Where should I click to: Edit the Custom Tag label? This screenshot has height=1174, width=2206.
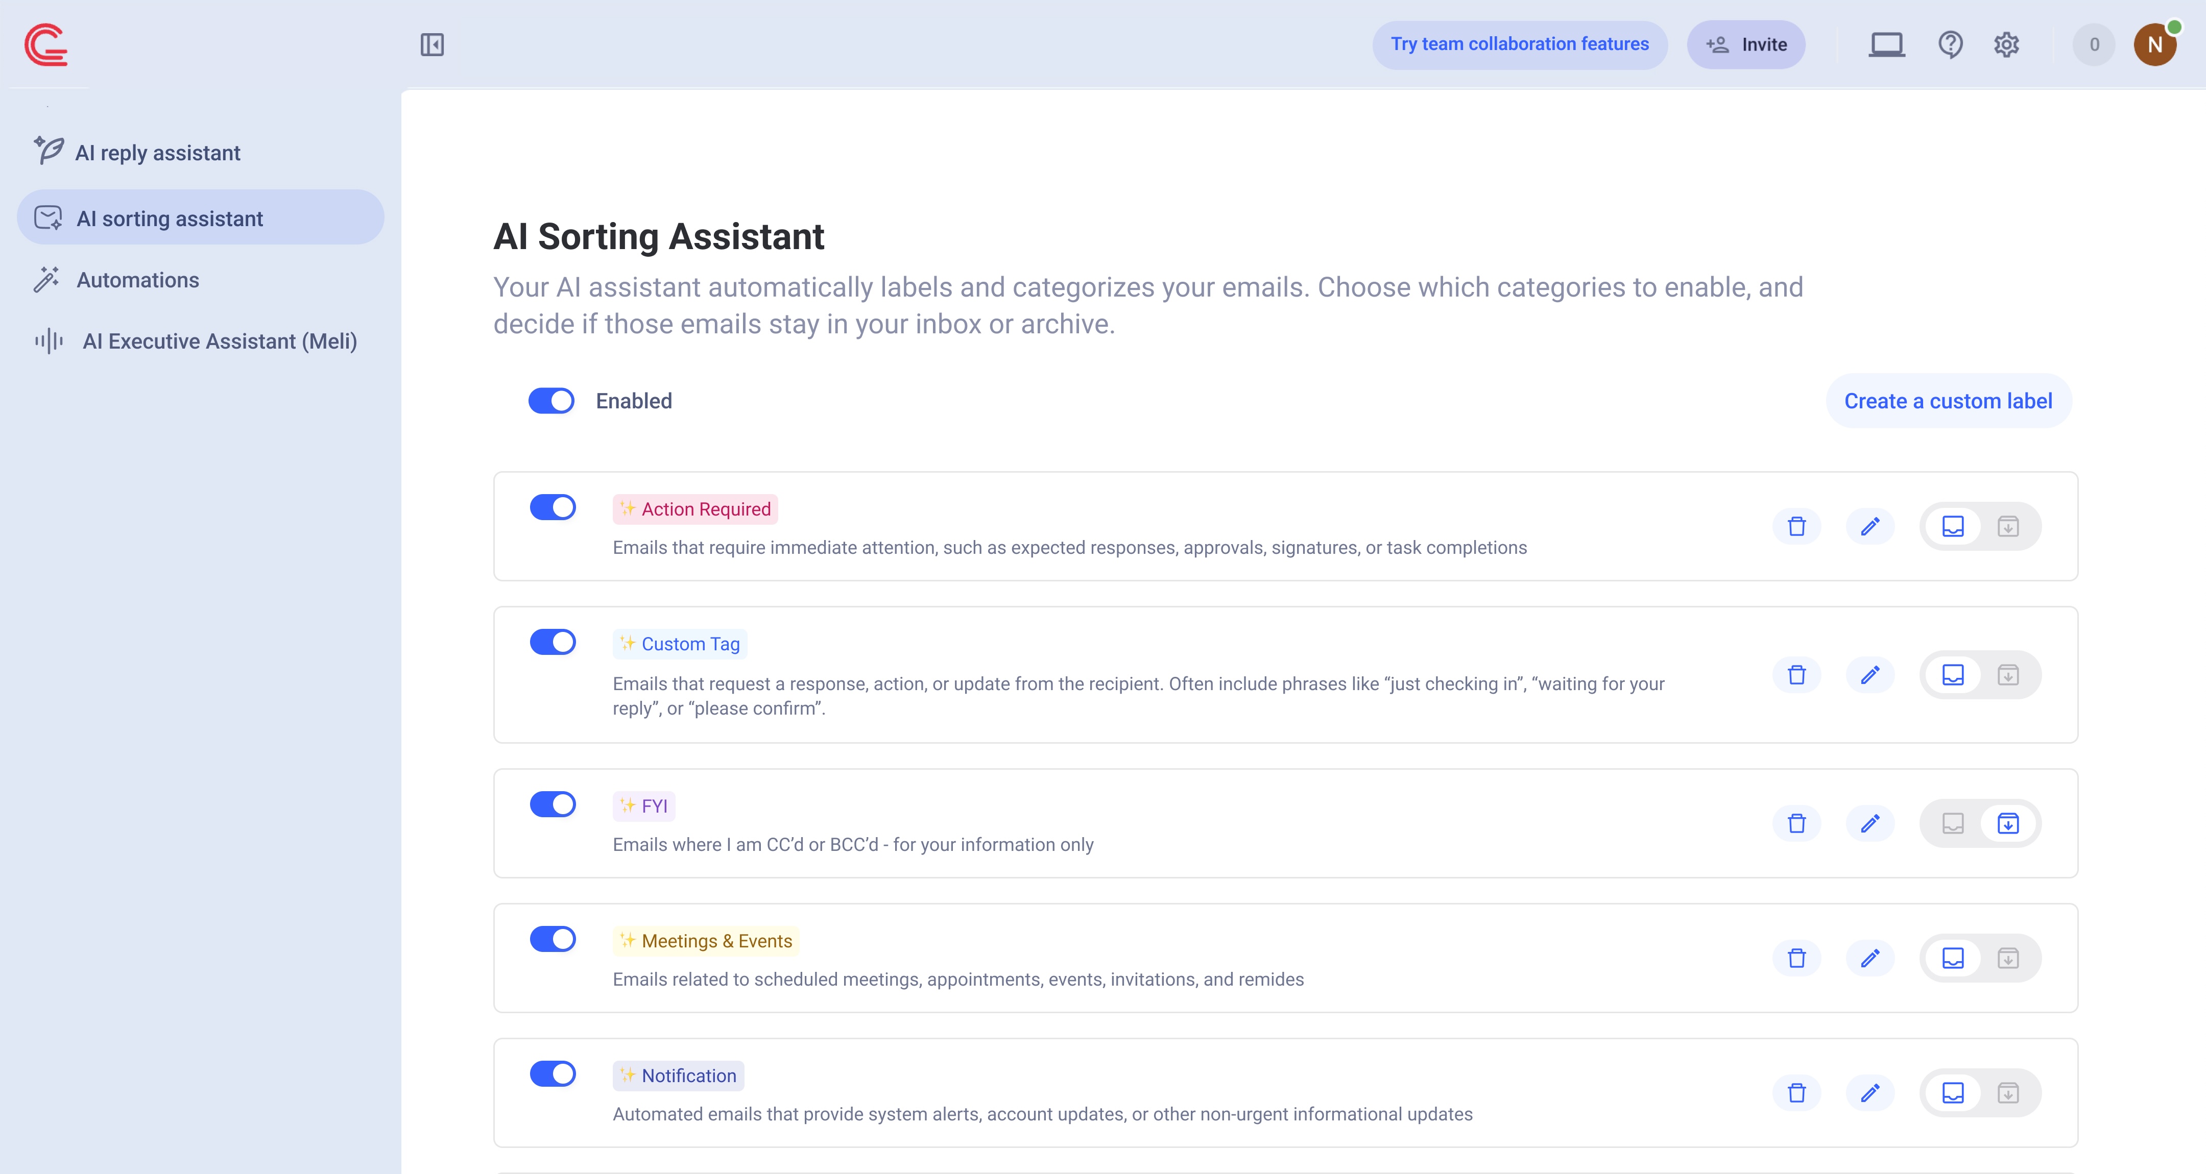coord(1871,675)
